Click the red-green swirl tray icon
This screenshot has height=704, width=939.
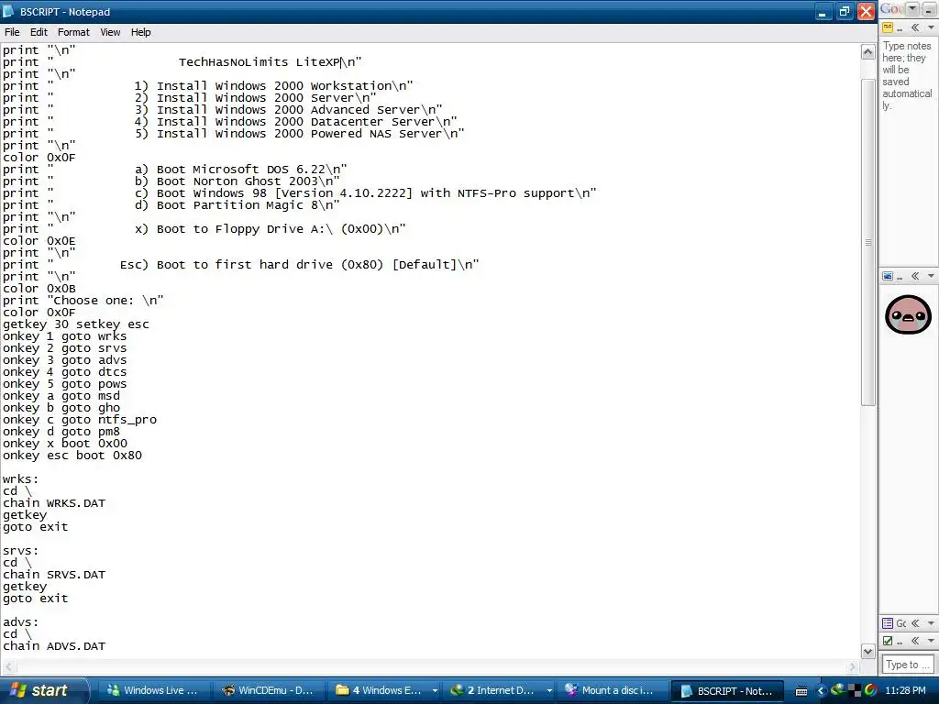[871, 690]
